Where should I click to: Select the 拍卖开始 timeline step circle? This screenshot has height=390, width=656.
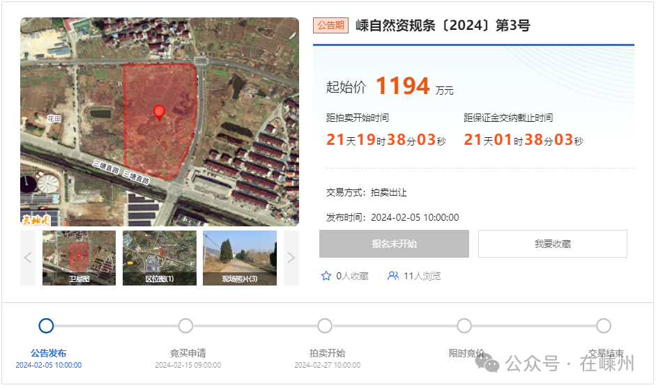point(325,326)
